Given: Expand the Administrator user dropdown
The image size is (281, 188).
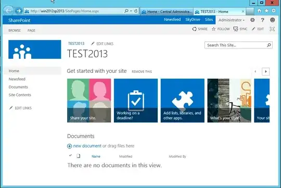Looking at the screenshot, I should 232,20.
